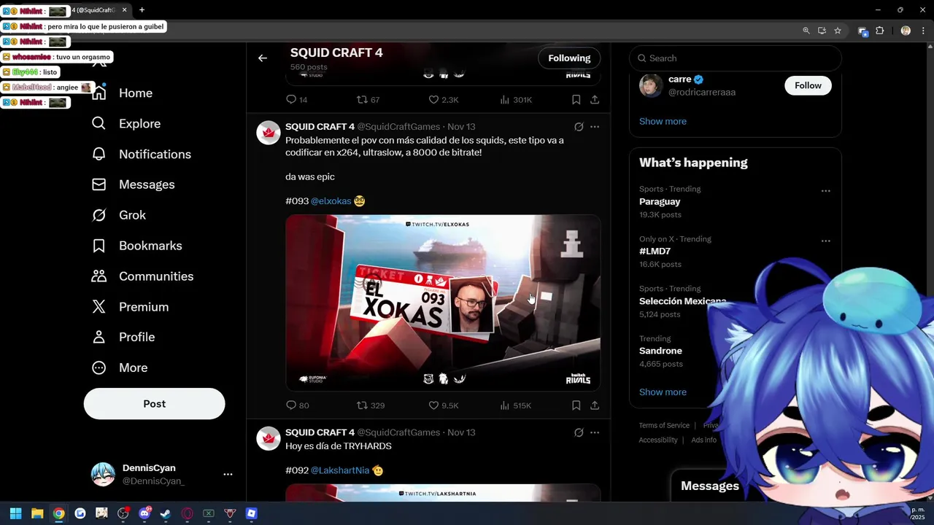
Task: Open the Chrome profile avatar
Action: pos(906,31)
